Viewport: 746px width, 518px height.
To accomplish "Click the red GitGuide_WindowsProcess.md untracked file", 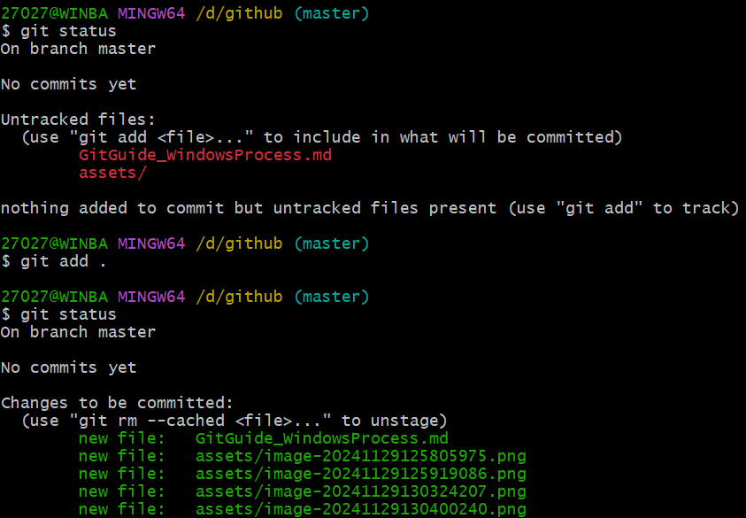I will click(204, 155).
